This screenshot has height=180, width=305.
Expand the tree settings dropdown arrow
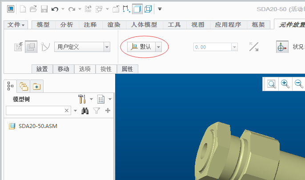click(x=91, y=99)
